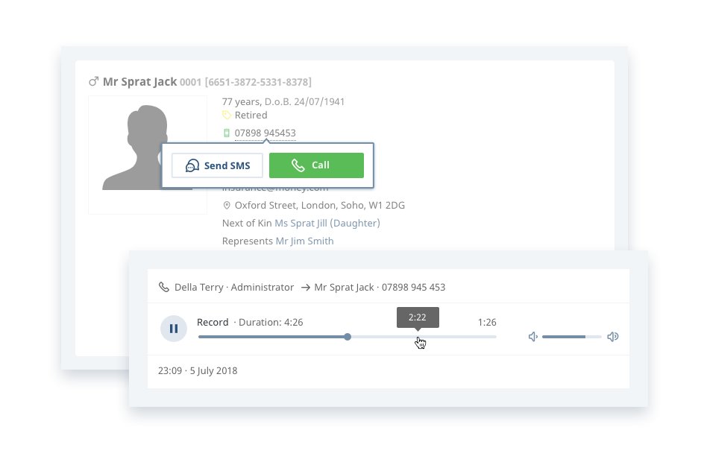Image resolution: width=701 pixels, height=462 pixels.
Task: Click the phone number 07898 945453
Action: click(x=265, y=133)
